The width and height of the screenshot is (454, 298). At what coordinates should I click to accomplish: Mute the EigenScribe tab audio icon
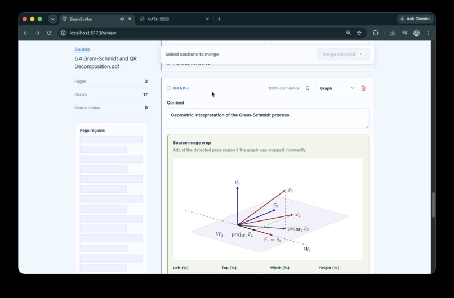tap(122, 19)
